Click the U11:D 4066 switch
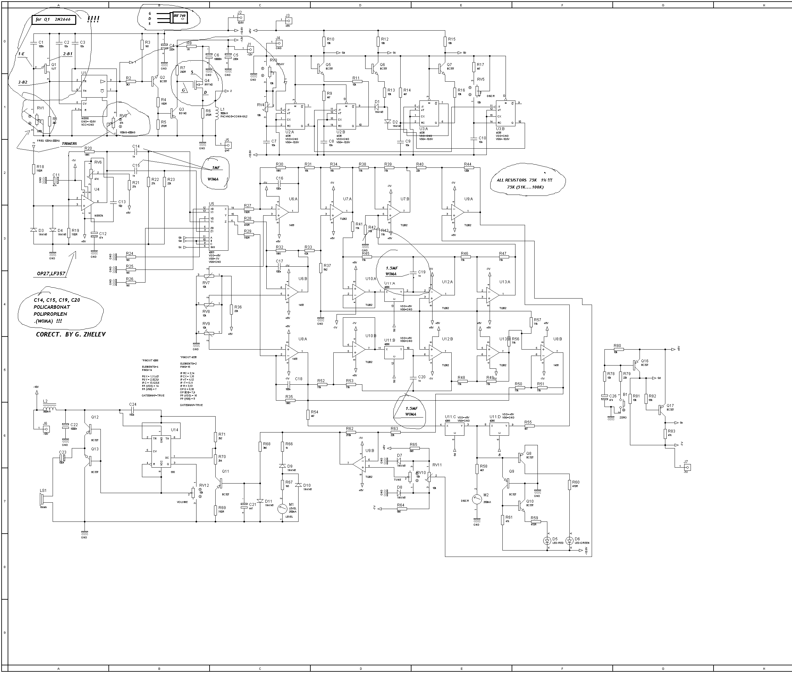Screen dimensions: 792x673 click(x=499, y=429)
